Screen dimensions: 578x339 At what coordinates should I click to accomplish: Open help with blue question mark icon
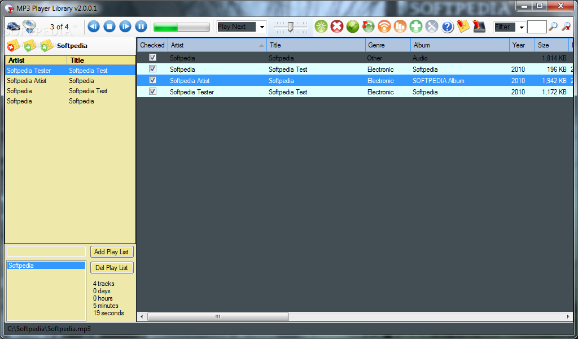[448, 27]
